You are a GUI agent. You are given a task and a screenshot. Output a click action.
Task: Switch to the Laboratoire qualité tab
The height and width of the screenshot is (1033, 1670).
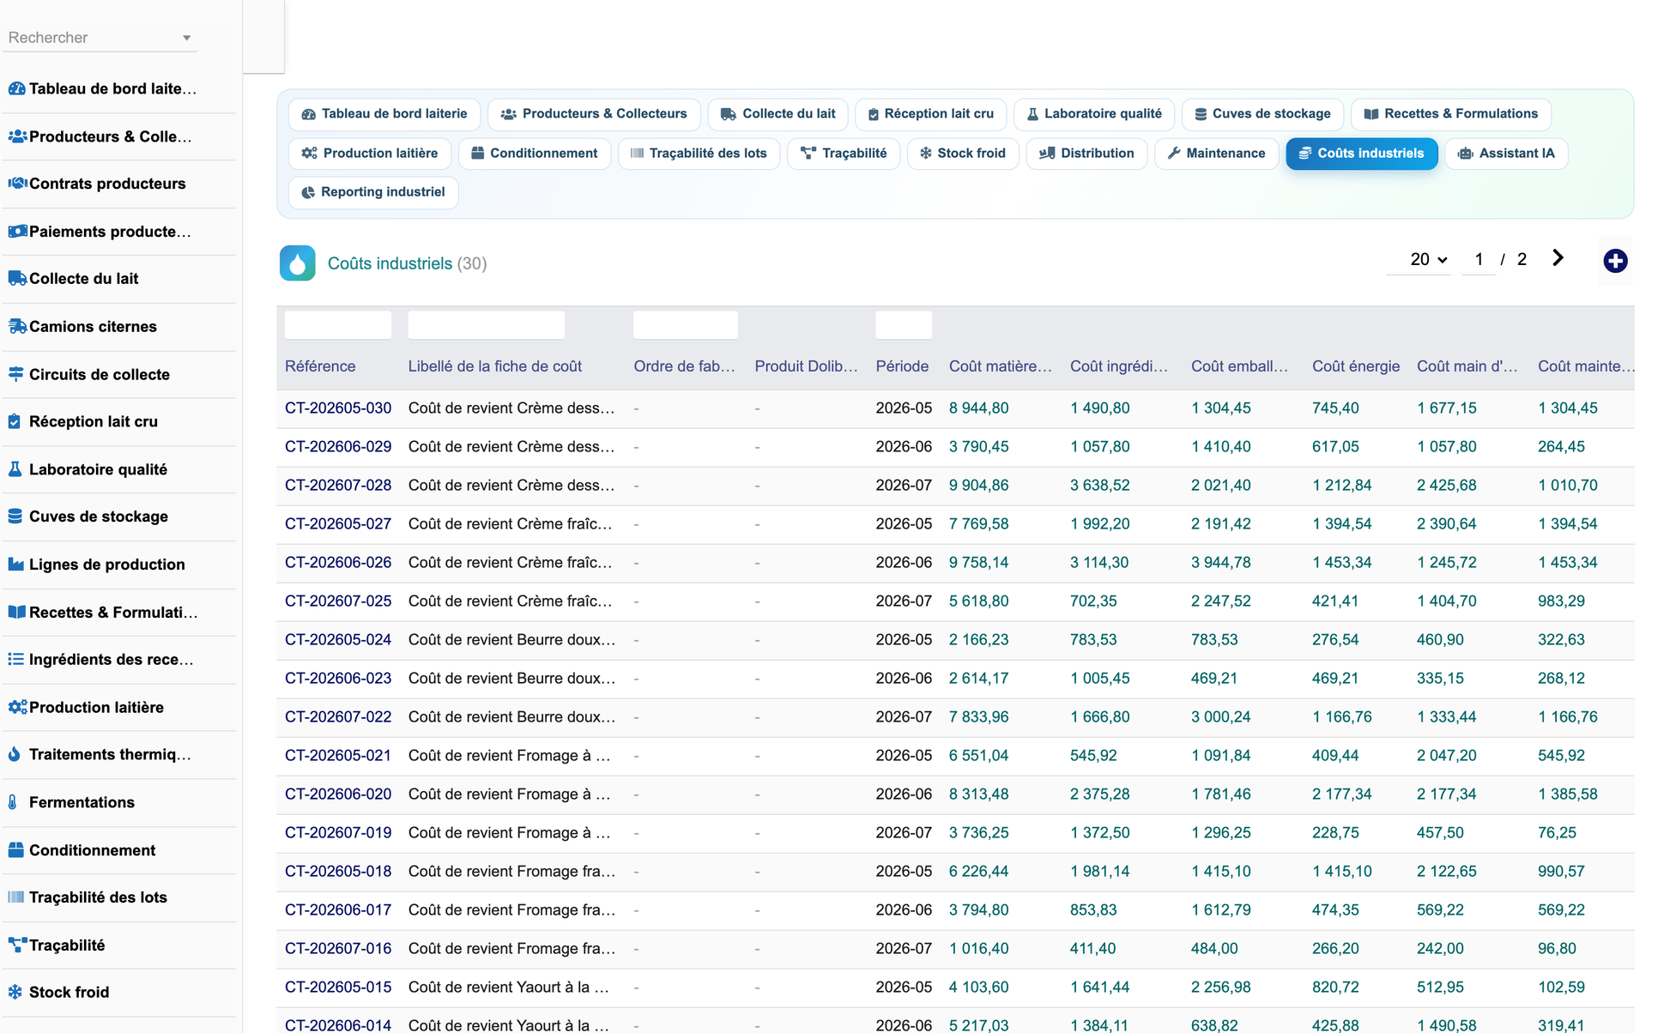1093,114
